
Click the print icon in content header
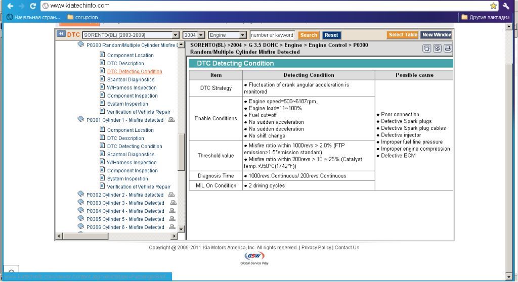pyautogui.click(x=448, y=49)
